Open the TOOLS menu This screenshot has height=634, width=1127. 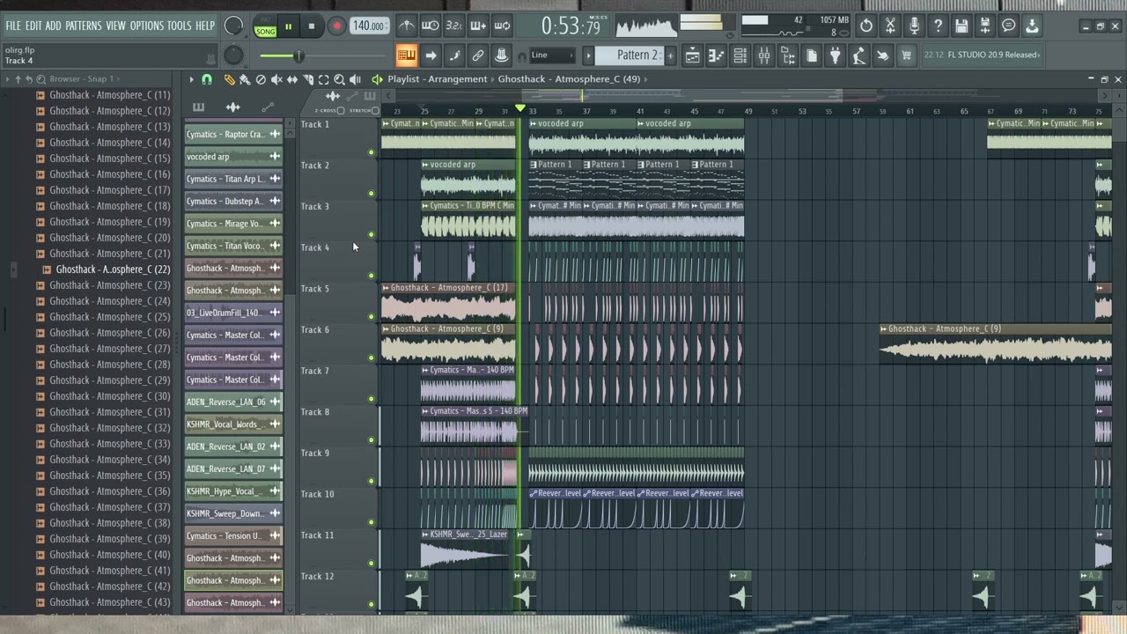(x=179, y=26)
